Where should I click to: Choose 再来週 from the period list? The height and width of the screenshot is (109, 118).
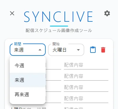[28, 95]
